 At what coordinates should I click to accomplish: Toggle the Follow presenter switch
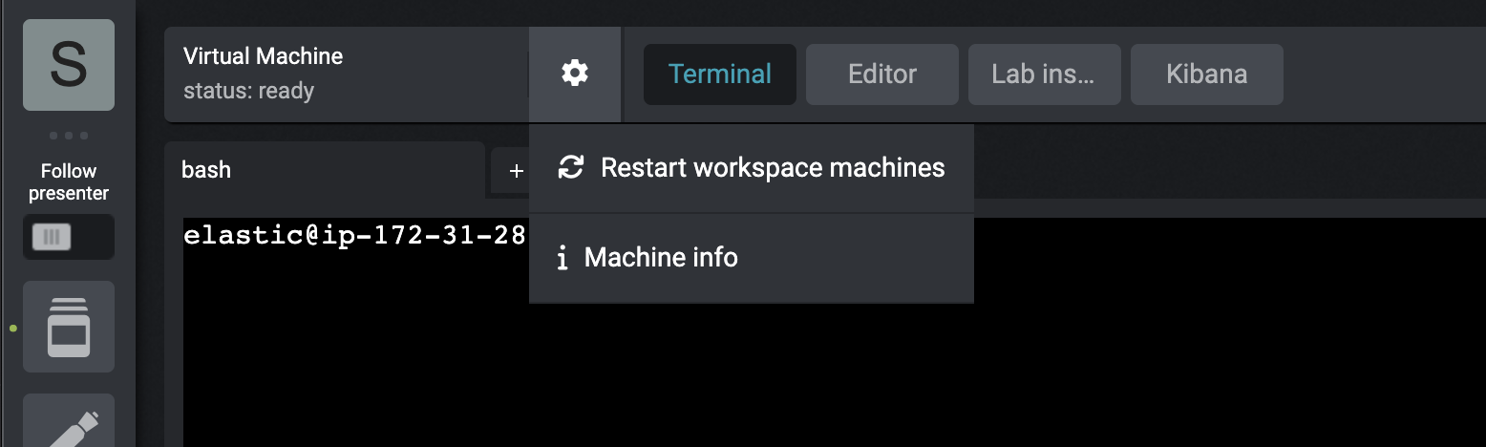pyautogui.click(x=69, y=237)
